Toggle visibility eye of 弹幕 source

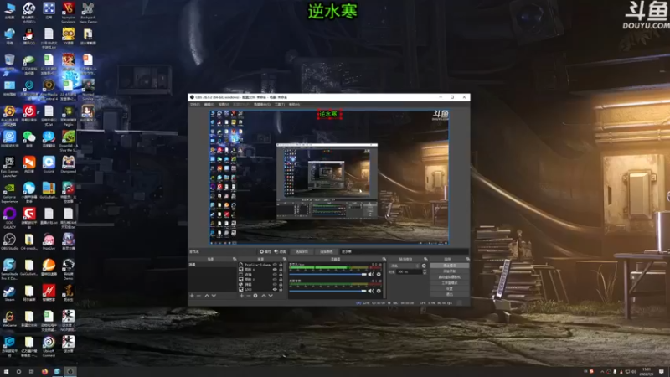point(276,285)
